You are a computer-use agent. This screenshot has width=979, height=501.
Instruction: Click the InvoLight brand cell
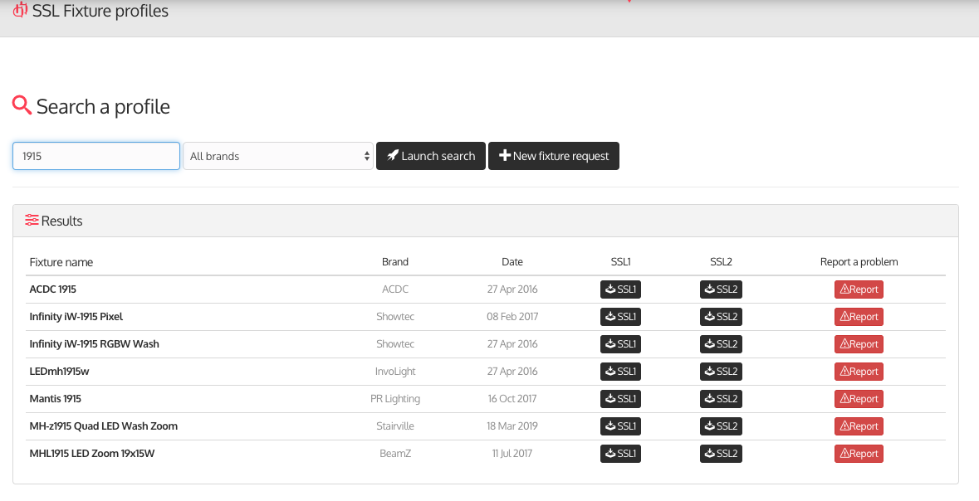[395, 372]
